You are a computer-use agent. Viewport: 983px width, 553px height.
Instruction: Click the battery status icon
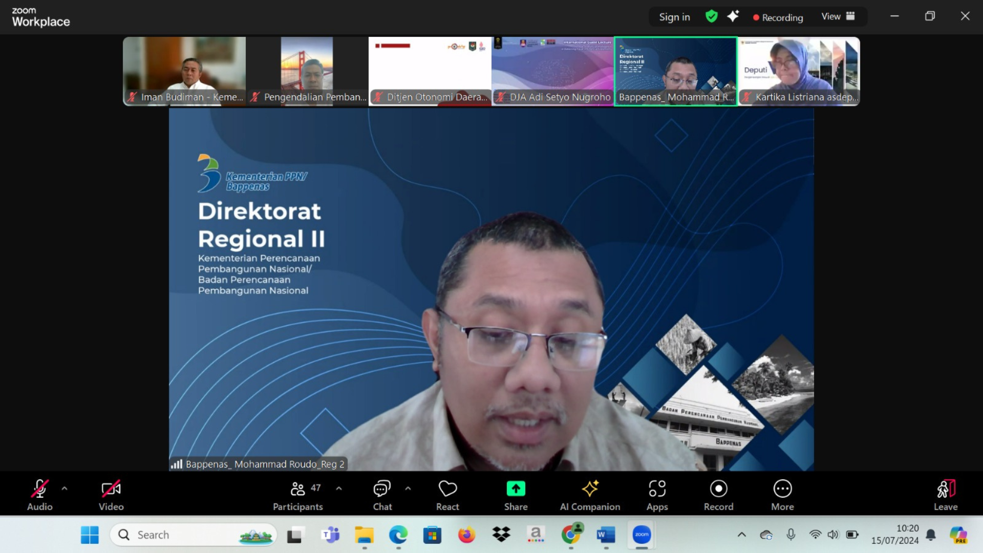[852, 535]
